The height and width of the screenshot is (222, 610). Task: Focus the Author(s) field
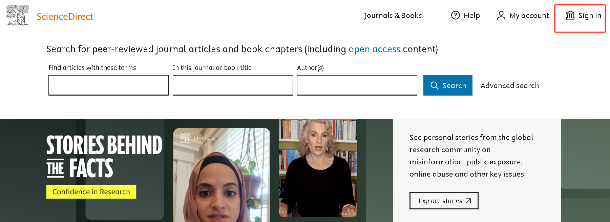point(357,85)
